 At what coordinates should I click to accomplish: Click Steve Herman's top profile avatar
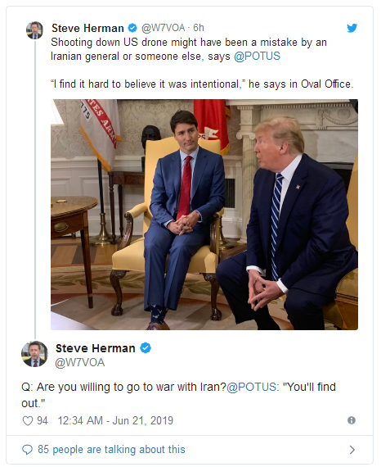point(34,30)
